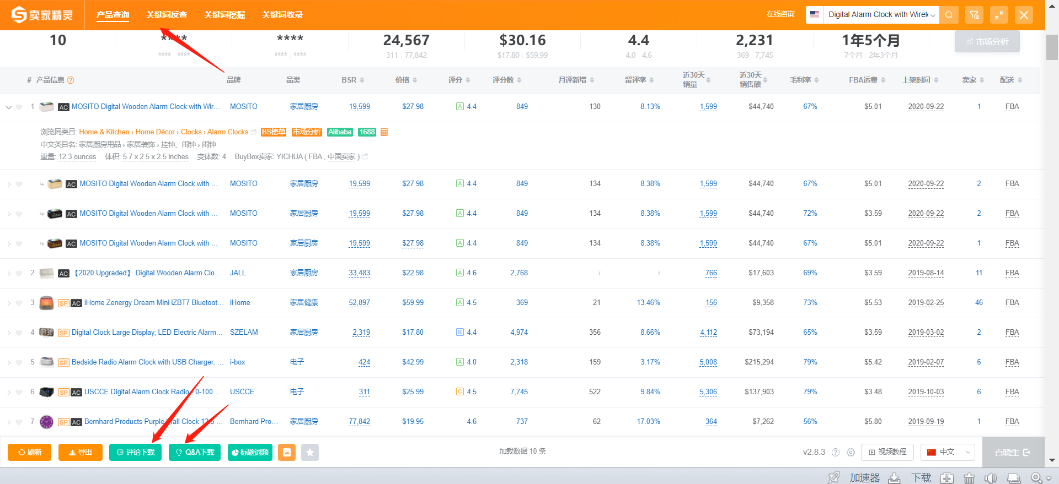1059x484 pixels.
Task: Toggle favorite heart for row 1 MOSITO
Action: click(x=19, y=107)
